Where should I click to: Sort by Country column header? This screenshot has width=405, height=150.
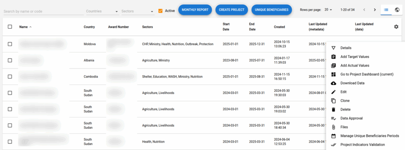click(x=89, y=27)
